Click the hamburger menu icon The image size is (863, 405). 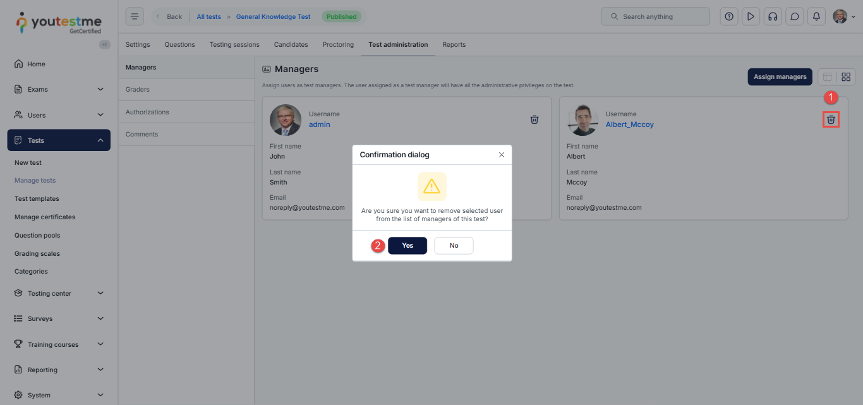click(135, 16)
